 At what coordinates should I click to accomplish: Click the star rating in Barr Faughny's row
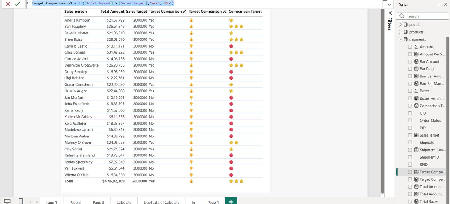point(236,27)
